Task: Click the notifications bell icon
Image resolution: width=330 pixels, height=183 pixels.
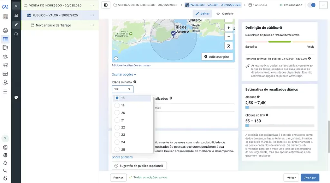Action: pyautogui.click(x=5, y=163)
